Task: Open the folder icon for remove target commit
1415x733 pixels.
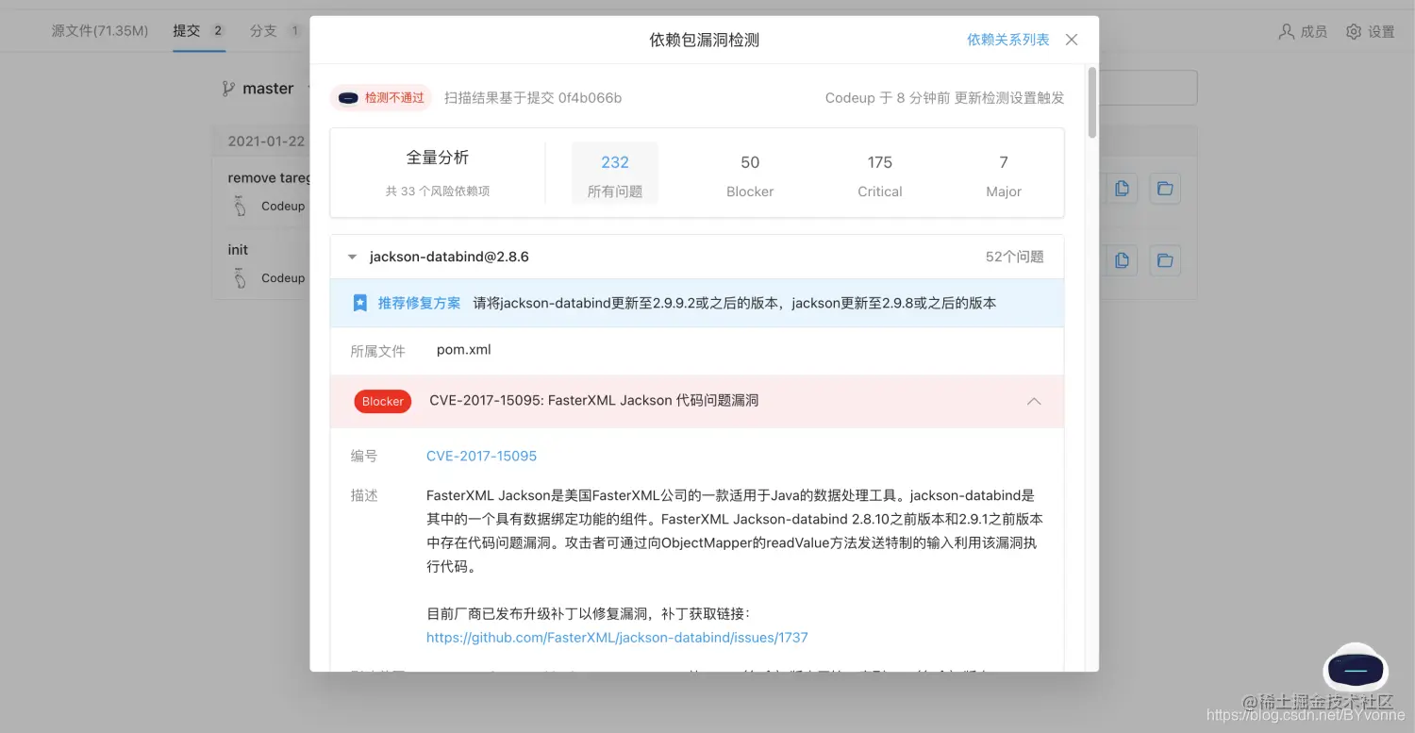Action: pos(1164,188)
